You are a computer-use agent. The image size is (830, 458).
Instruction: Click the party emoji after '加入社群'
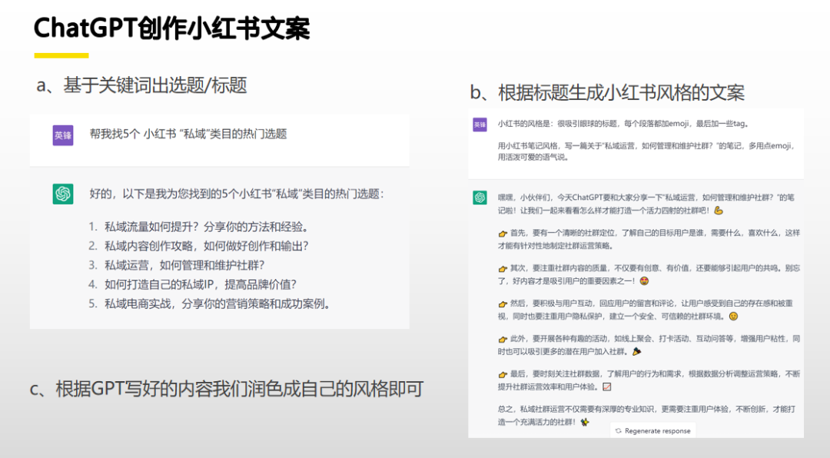tap(637, 351)
